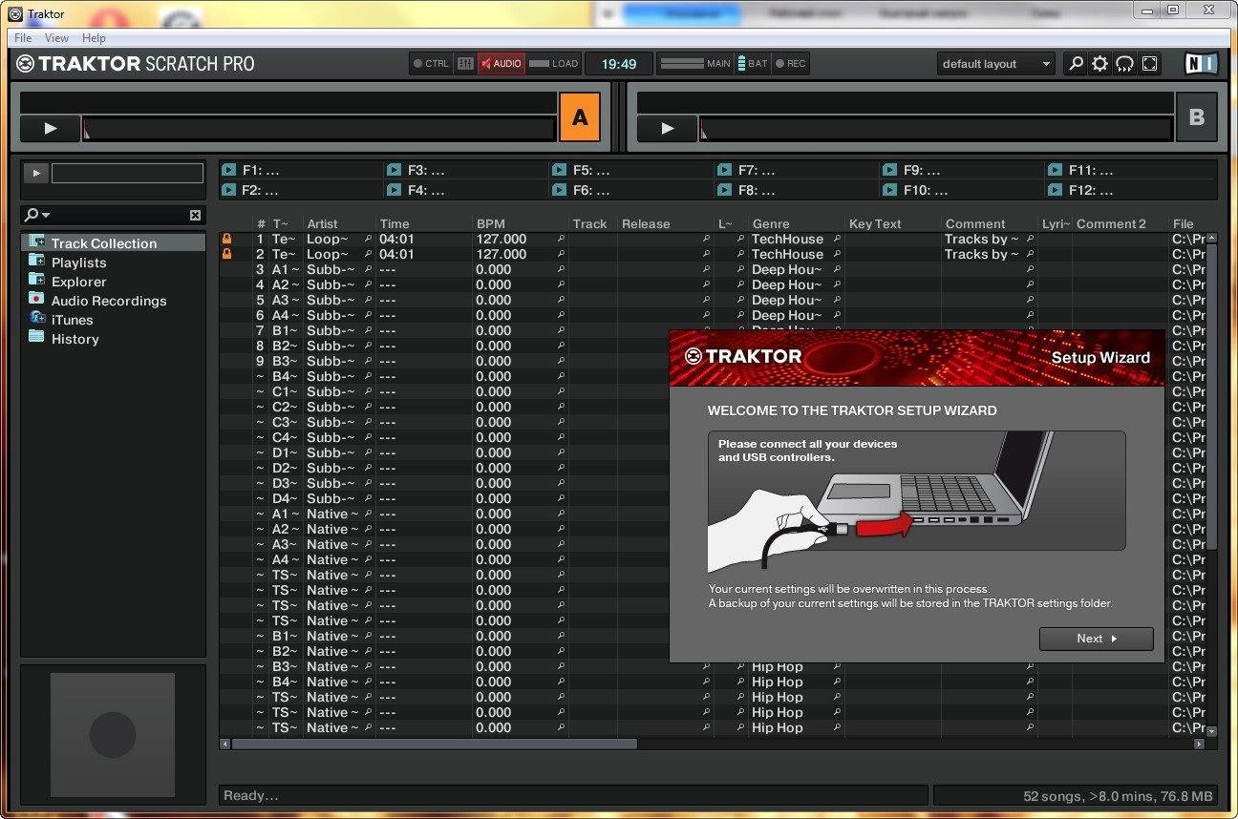Click the F12 favorite slot icon
The height and width of the screenshot is (819, 1238).
coord(1055,190)
